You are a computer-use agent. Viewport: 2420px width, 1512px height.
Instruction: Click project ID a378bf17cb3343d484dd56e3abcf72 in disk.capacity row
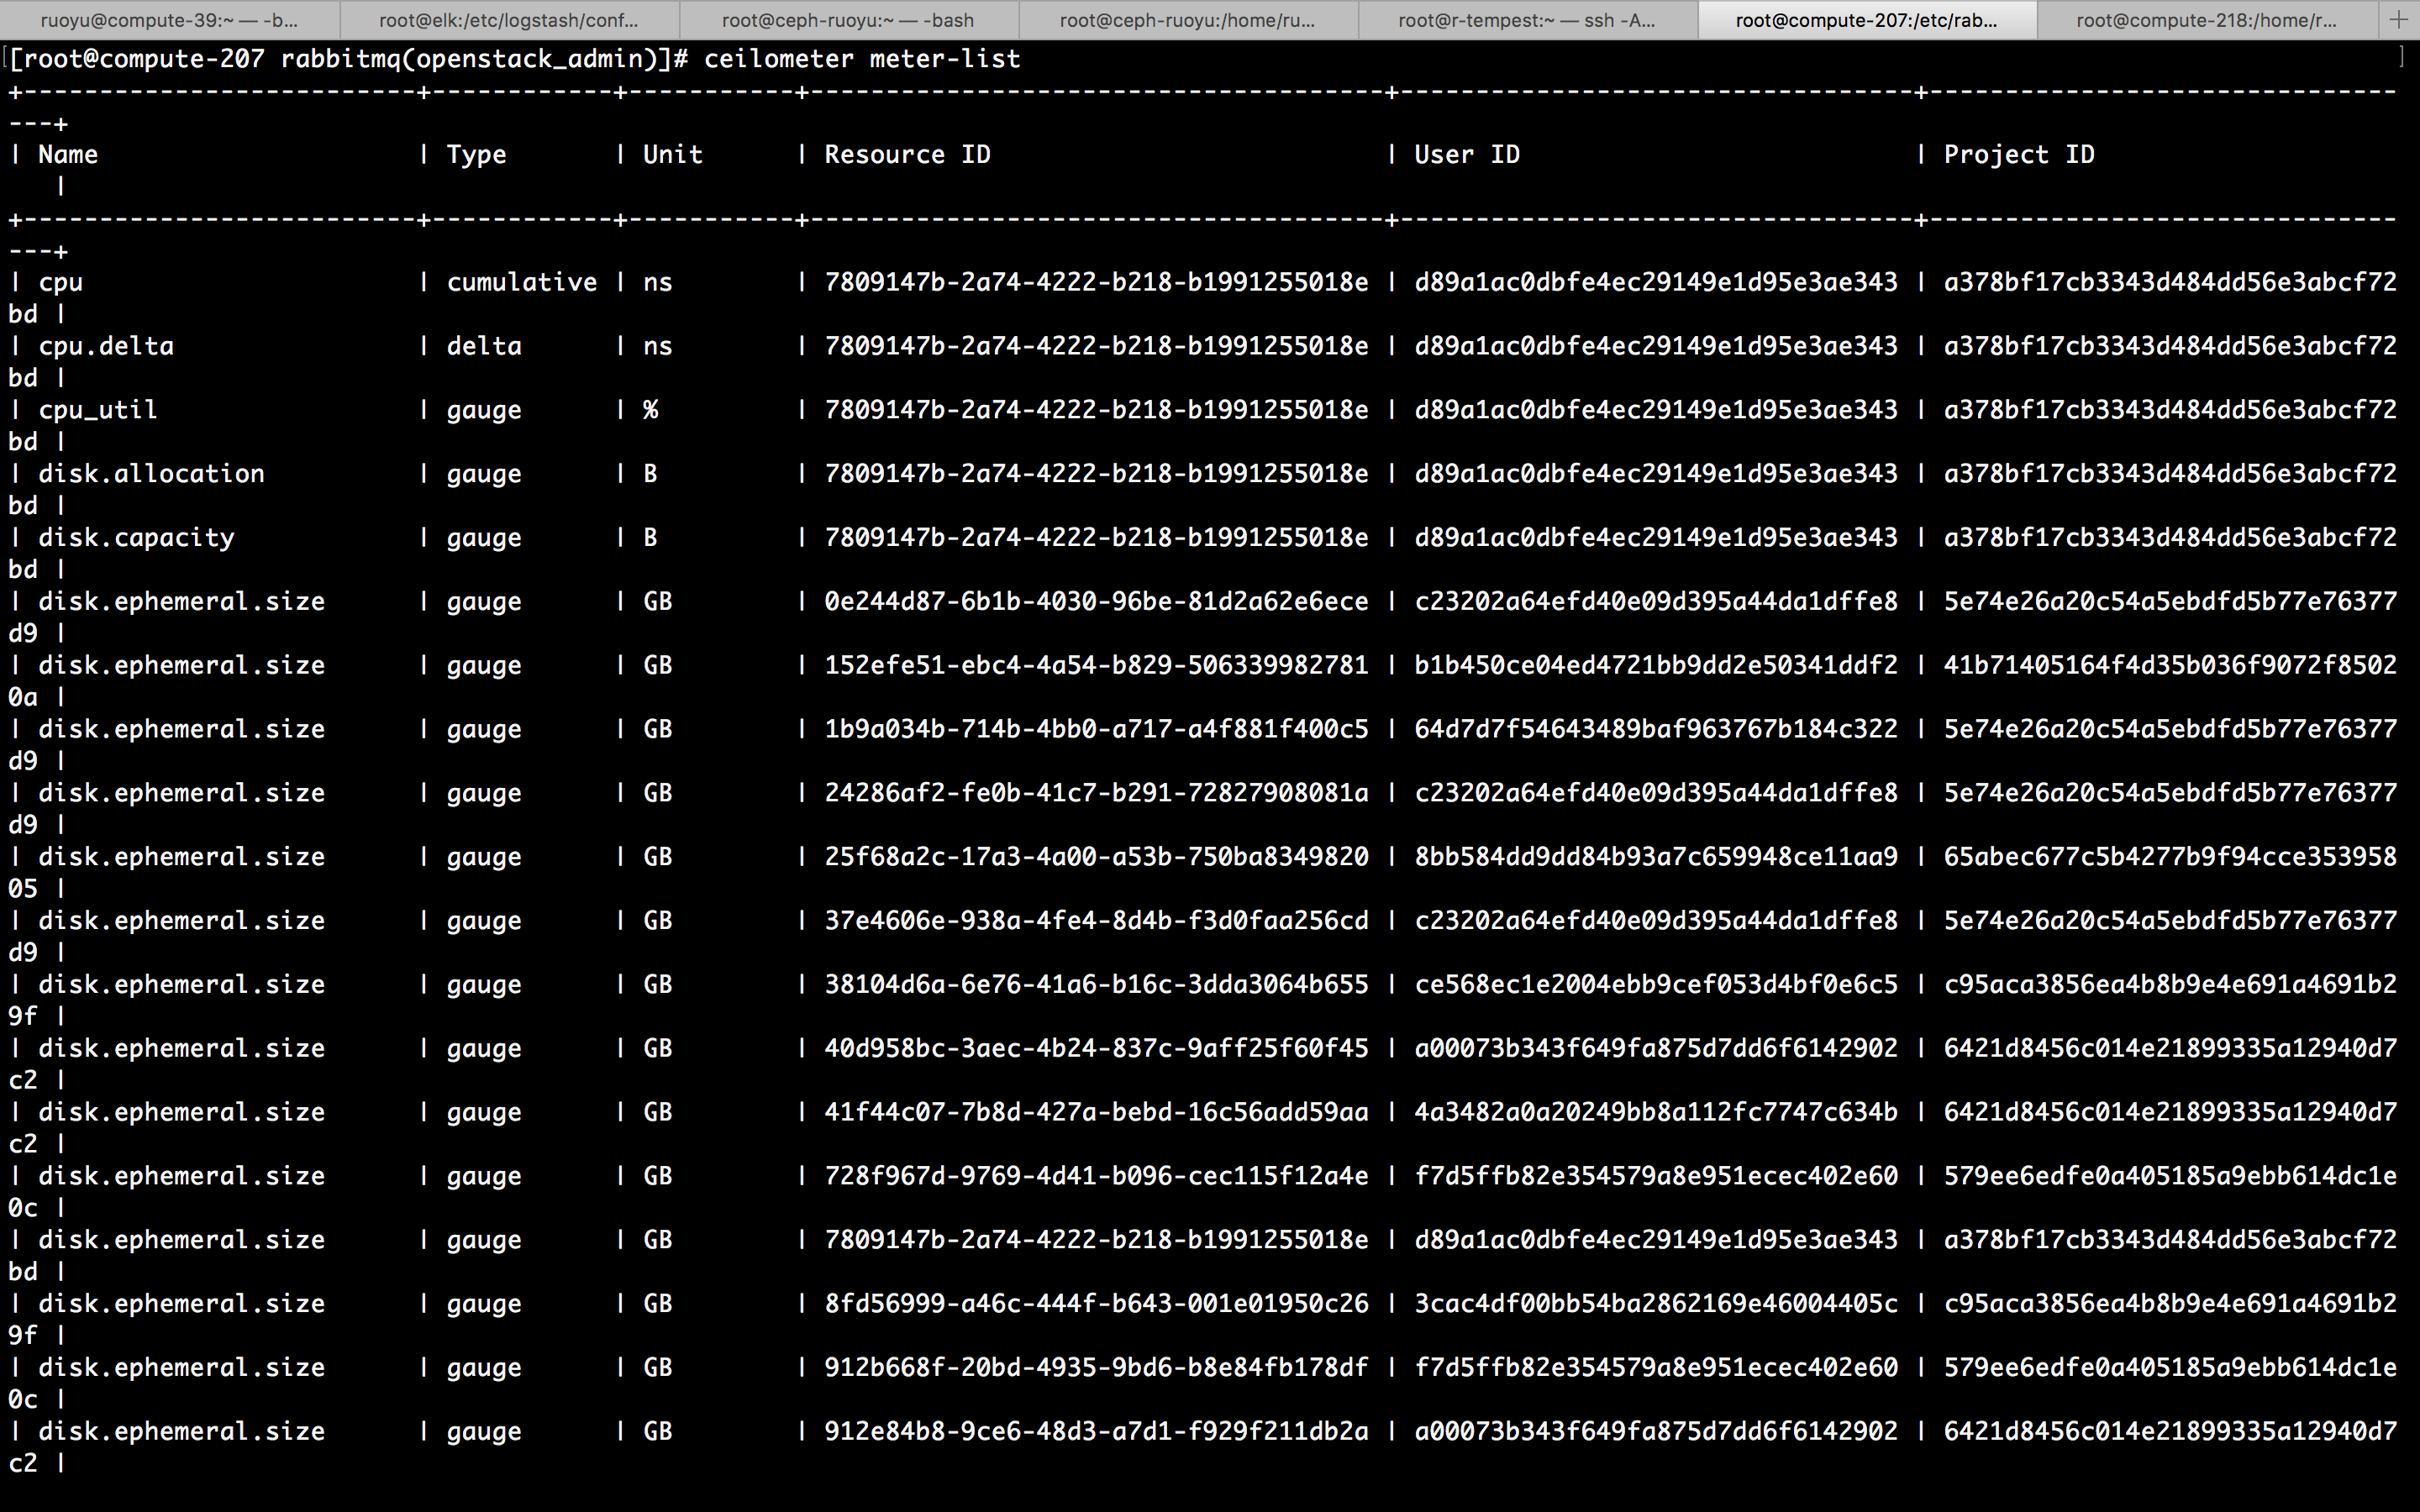(2170, 538)
